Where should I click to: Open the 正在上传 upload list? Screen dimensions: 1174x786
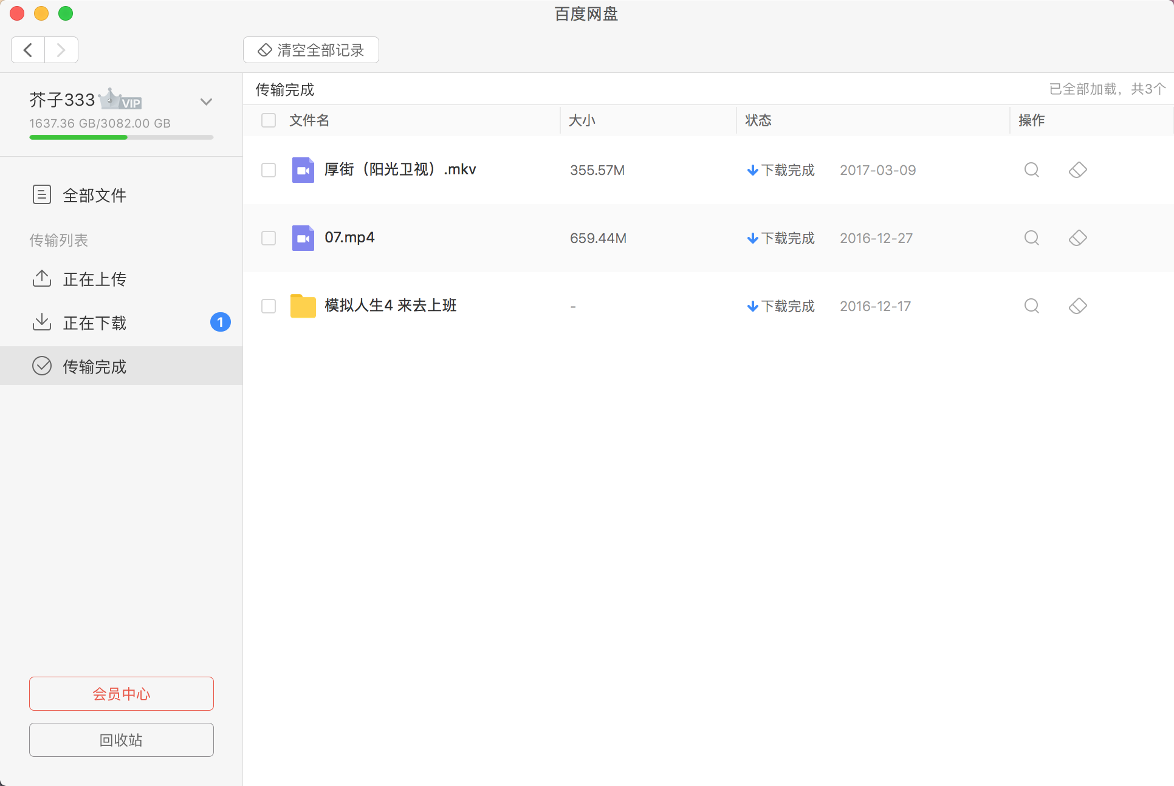(x=122, y=279)
